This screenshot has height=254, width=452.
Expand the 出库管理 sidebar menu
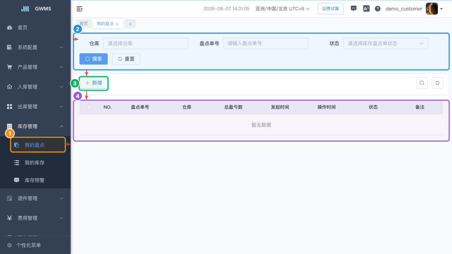(x=35, y=107)
